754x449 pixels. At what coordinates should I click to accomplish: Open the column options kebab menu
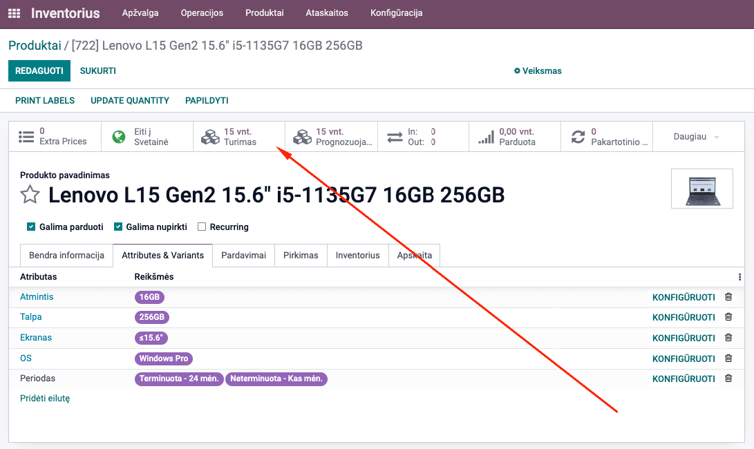[739, 277]
